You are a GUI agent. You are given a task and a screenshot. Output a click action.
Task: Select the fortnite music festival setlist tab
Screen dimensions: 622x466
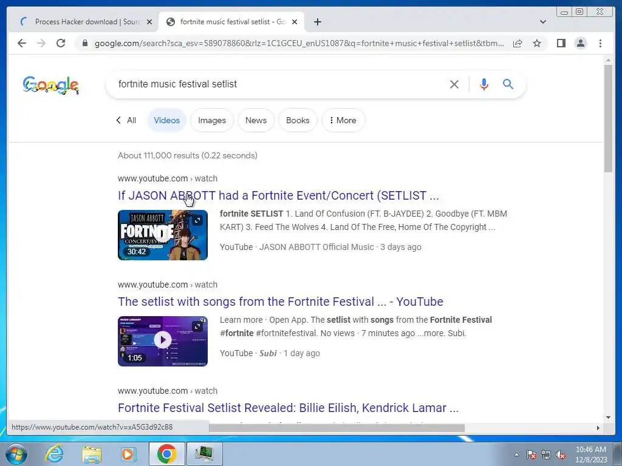pos(231,22)
